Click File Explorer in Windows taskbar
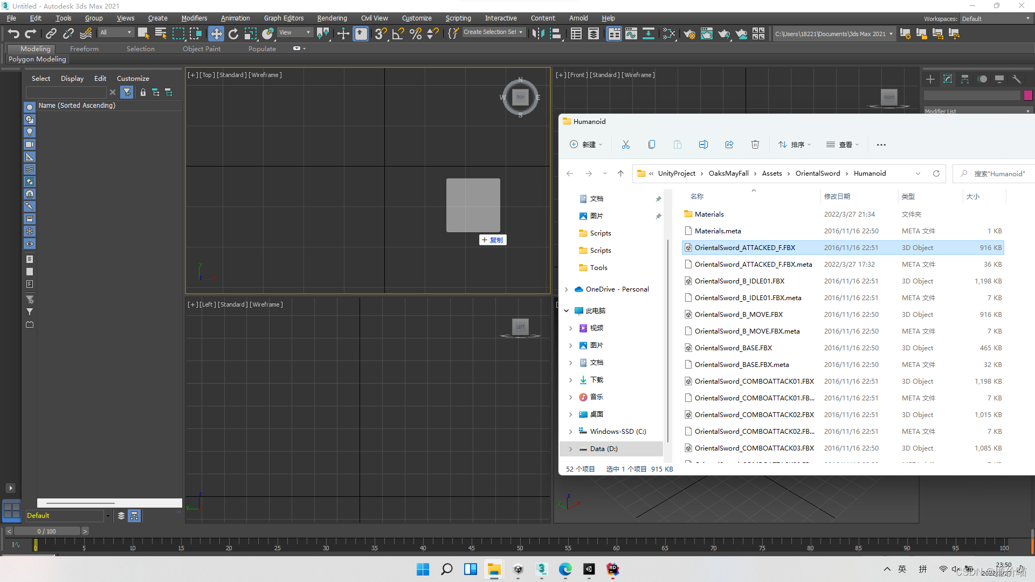The image size is (1035, 582). [x=494, y=569]
